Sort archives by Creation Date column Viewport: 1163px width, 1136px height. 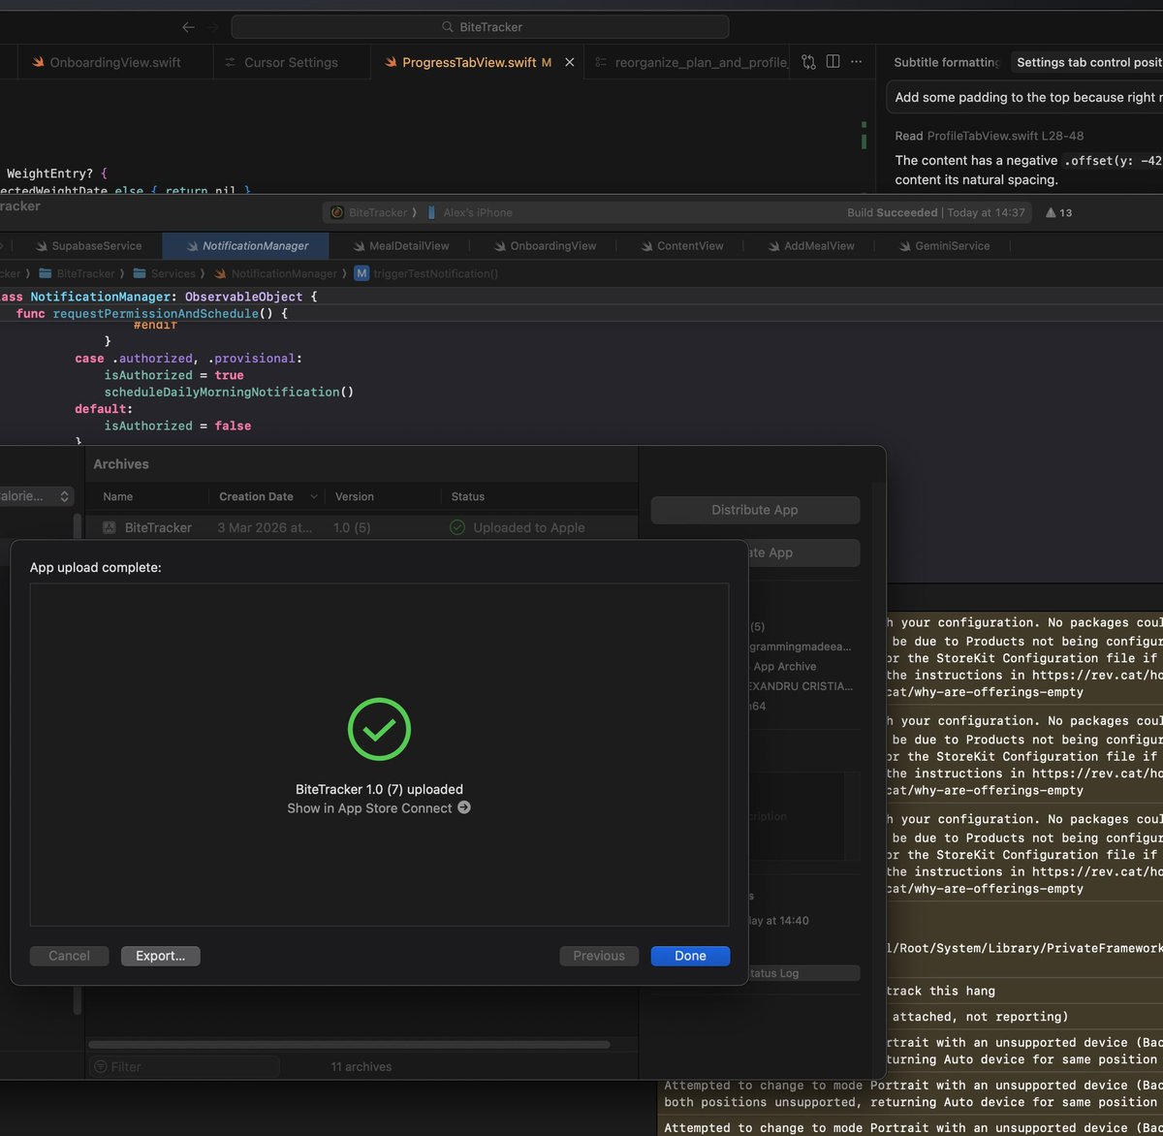click(267, 496)
